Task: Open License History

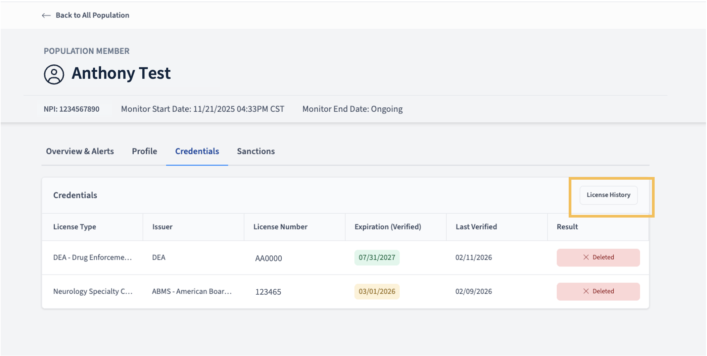Action: click(608, 195)
